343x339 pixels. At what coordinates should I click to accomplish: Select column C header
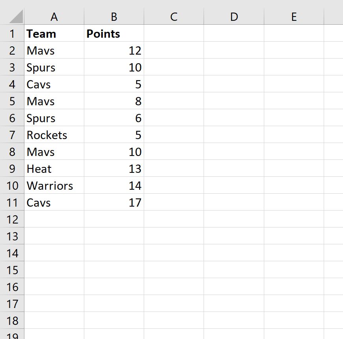pos(174,16)
